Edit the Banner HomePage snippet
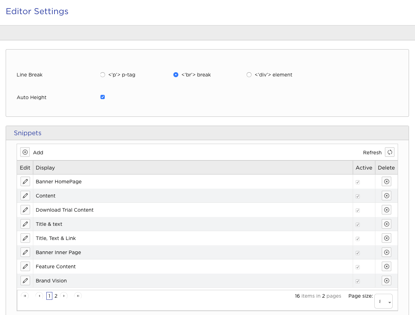 [x=25, y=182]
